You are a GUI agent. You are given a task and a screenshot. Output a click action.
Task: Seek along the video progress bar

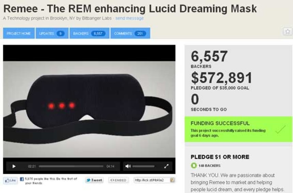[x=71, y=166]
